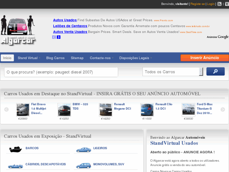Click the €11500 price text
229x172 pixels.
coord(147,119)
